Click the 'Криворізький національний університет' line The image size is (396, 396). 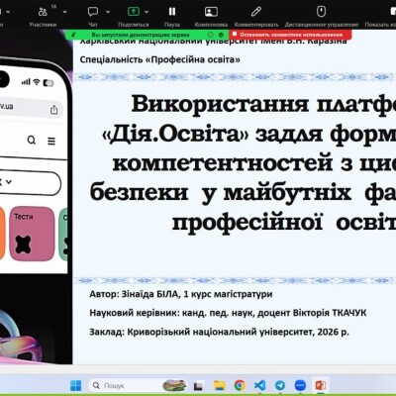220,332
